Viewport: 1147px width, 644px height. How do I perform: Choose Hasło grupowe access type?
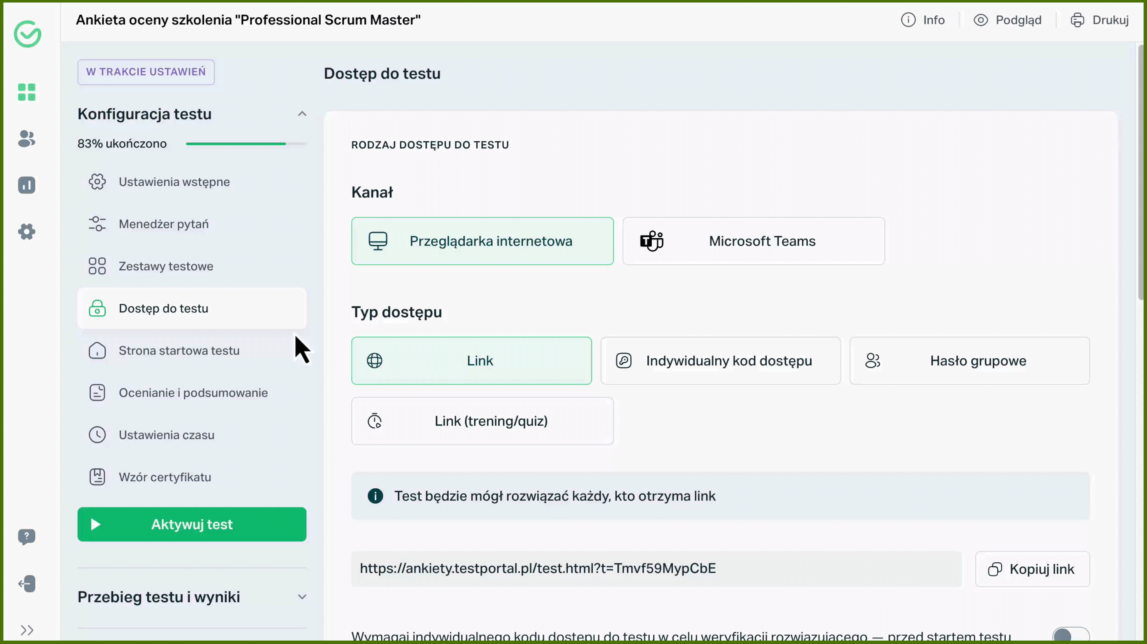tap(969, 361)
